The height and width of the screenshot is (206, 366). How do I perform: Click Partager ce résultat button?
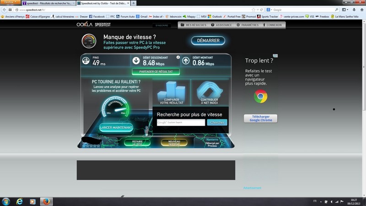click(x=156, y=72)
